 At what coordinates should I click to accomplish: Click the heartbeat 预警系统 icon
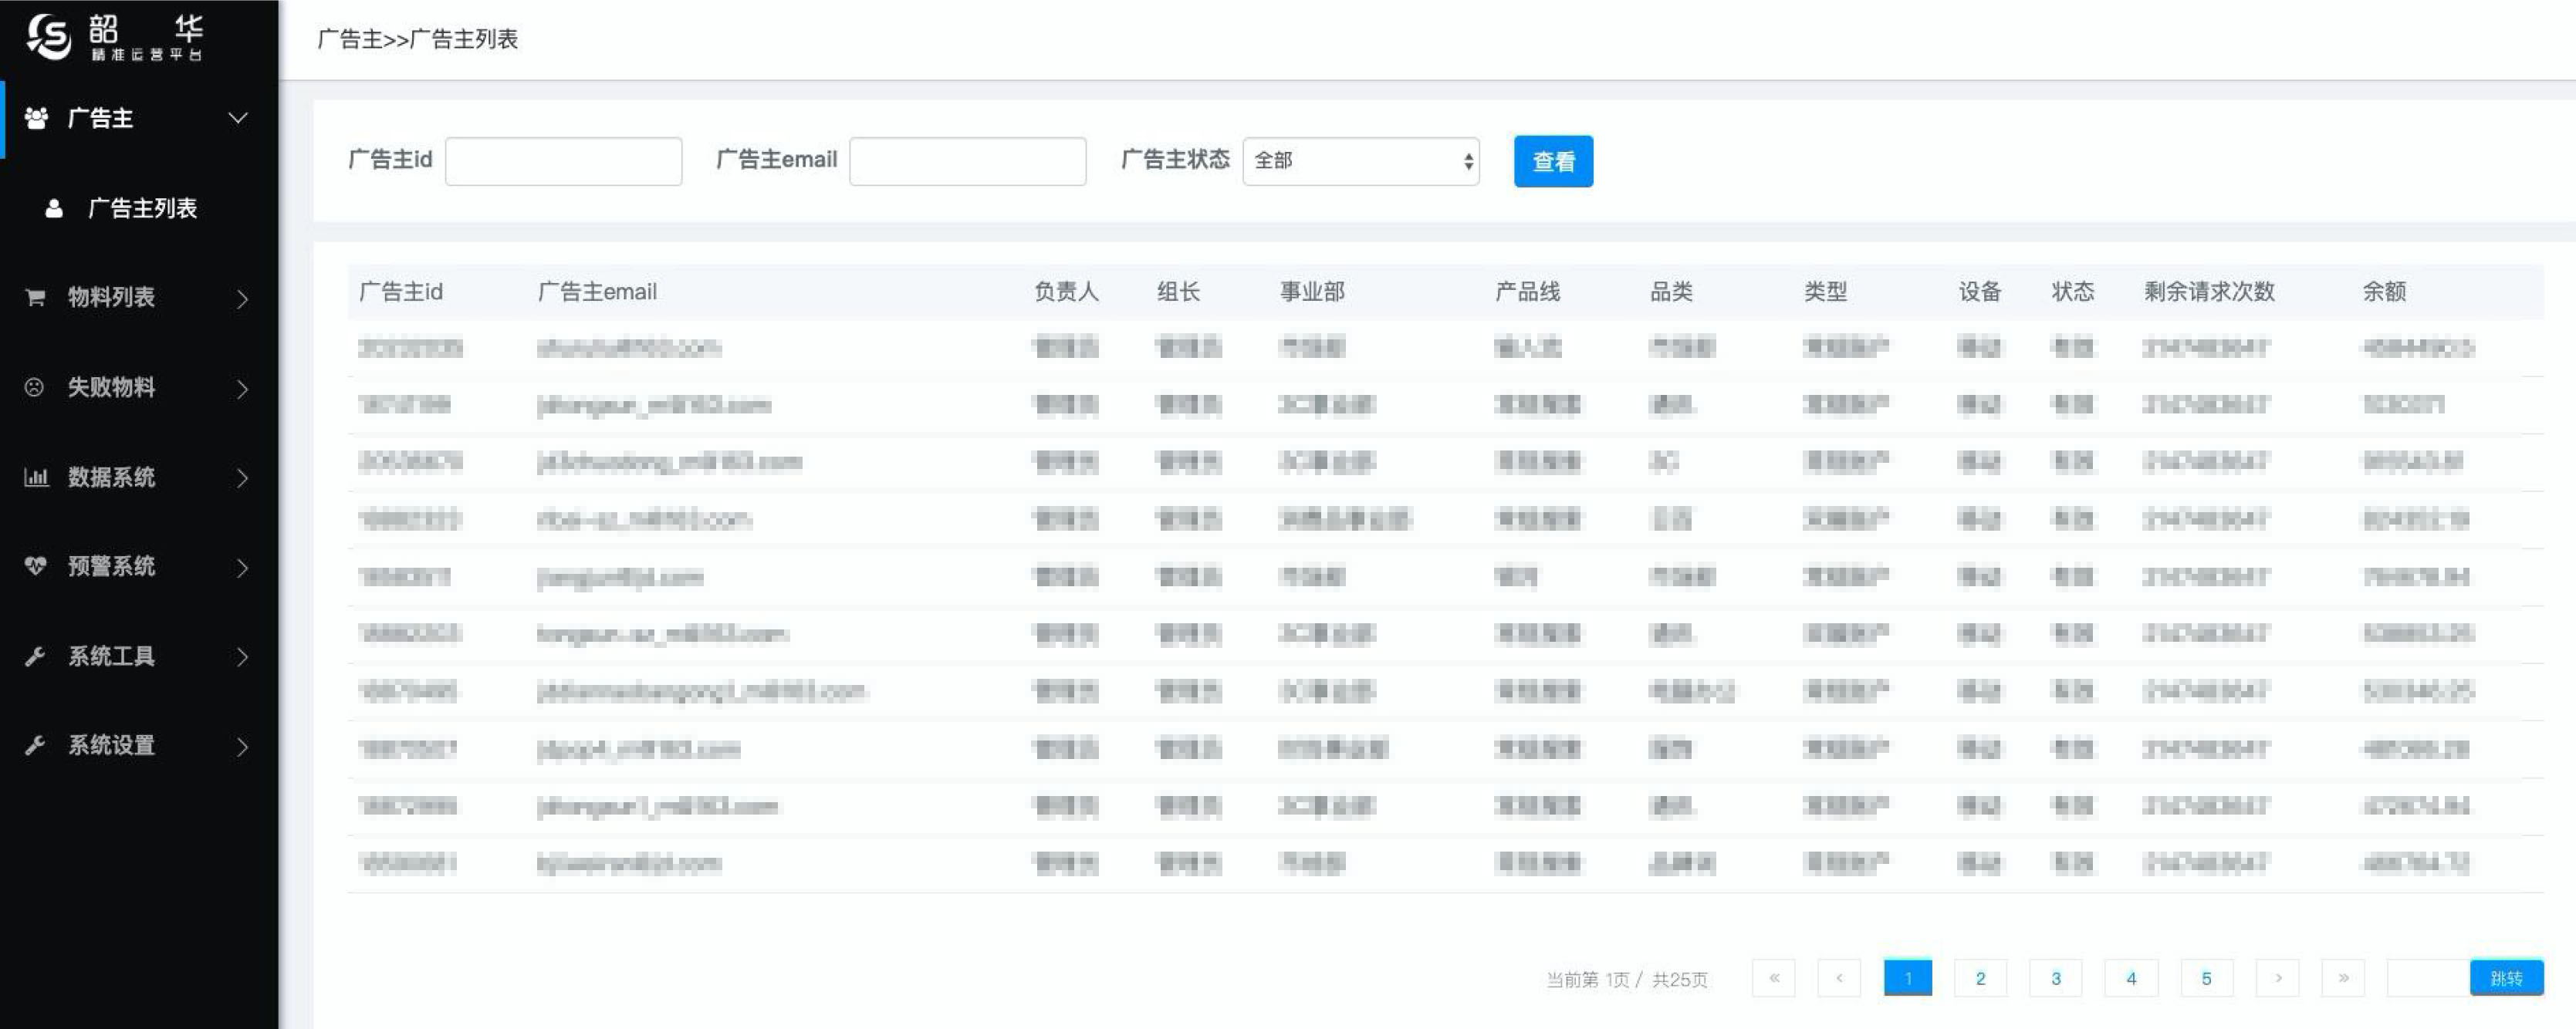tap(35, 566)
